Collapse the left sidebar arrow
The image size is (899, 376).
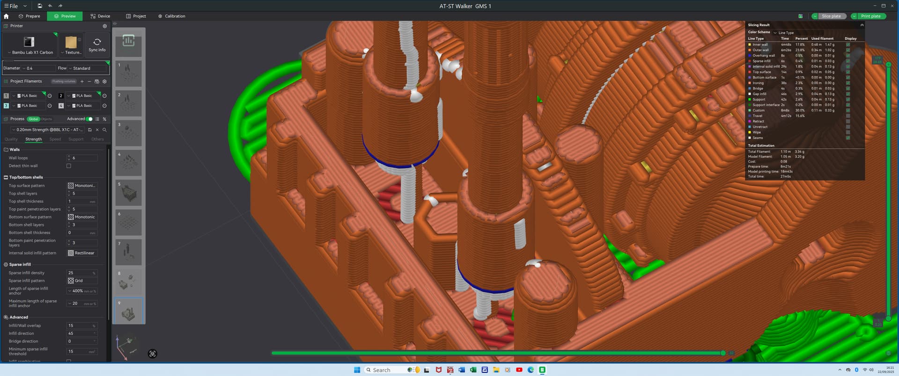tap(115, 23)
